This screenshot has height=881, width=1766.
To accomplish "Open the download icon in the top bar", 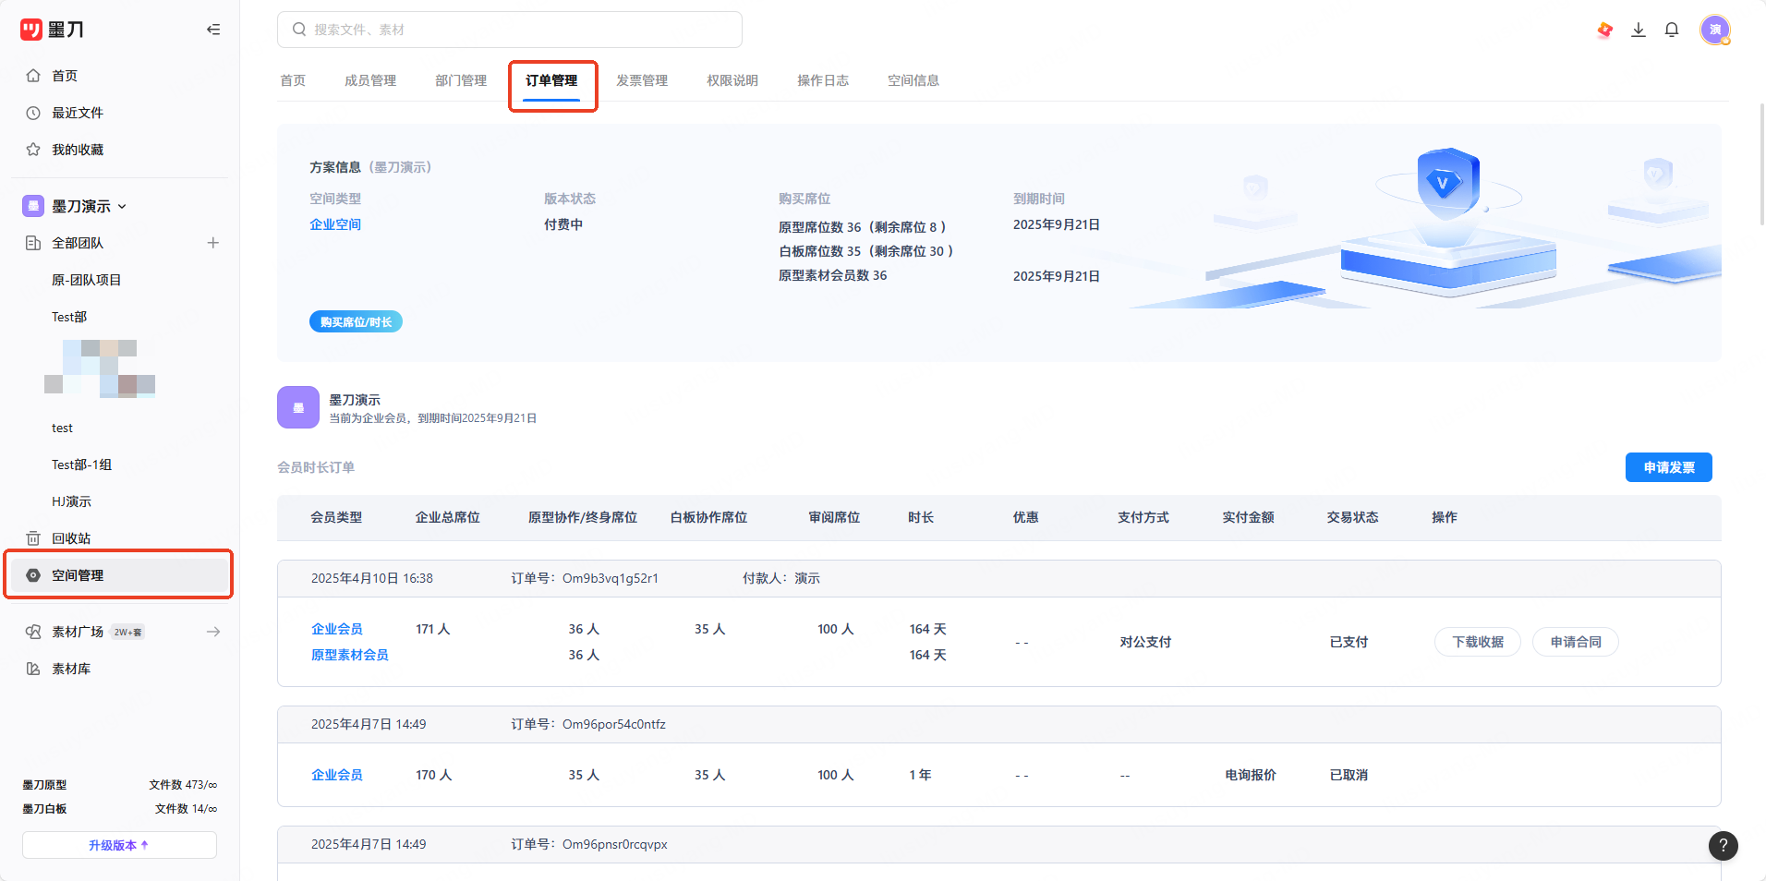I will 1639,30.
